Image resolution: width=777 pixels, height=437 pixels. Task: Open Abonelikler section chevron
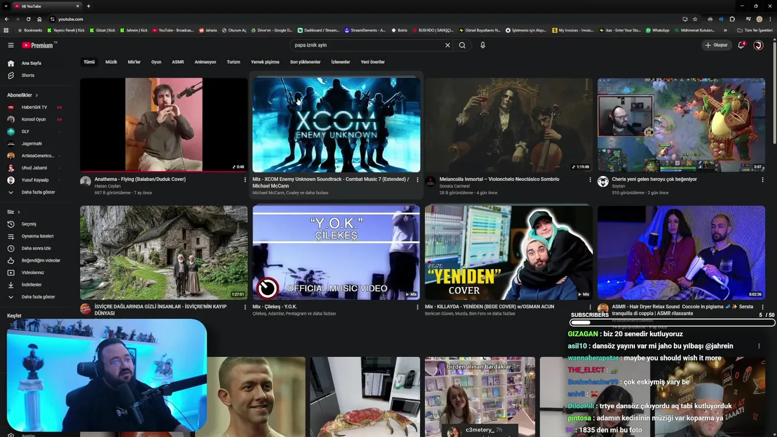[x=36, y=95]
